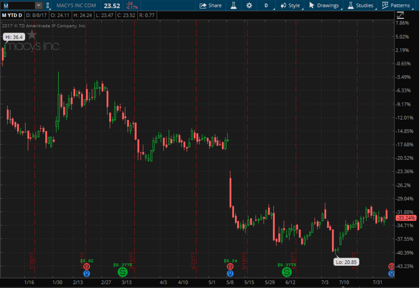420x288 pixels.
Task: Click the 7/31 date axis label
Action: [377, 283]
